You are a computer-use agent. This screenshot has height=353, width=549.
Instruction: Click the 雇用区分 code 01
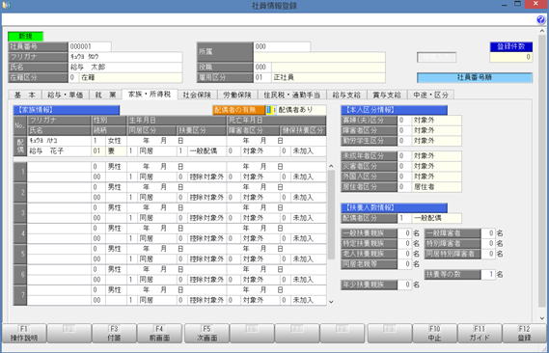click(262, 77)
